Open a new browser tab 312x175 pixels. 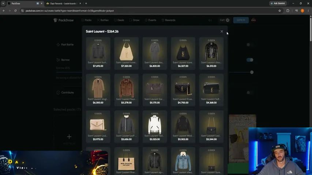(86, 3)
